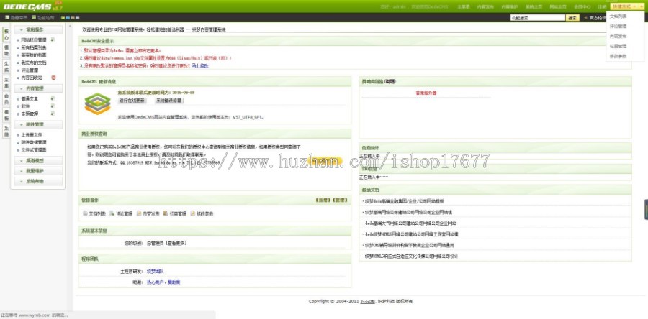
Task: Click the add icon beside 软件
Action: pos(53,106)
